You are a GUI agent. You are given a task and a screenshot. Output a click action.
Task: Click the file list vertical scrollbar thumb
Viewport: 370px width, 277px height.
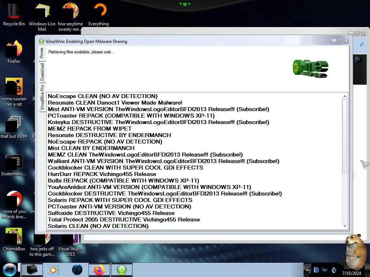click(345, 136)
